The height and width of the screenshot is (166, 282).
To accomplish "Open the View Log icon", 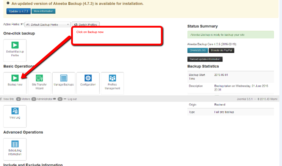I will (x=15, y=111).
